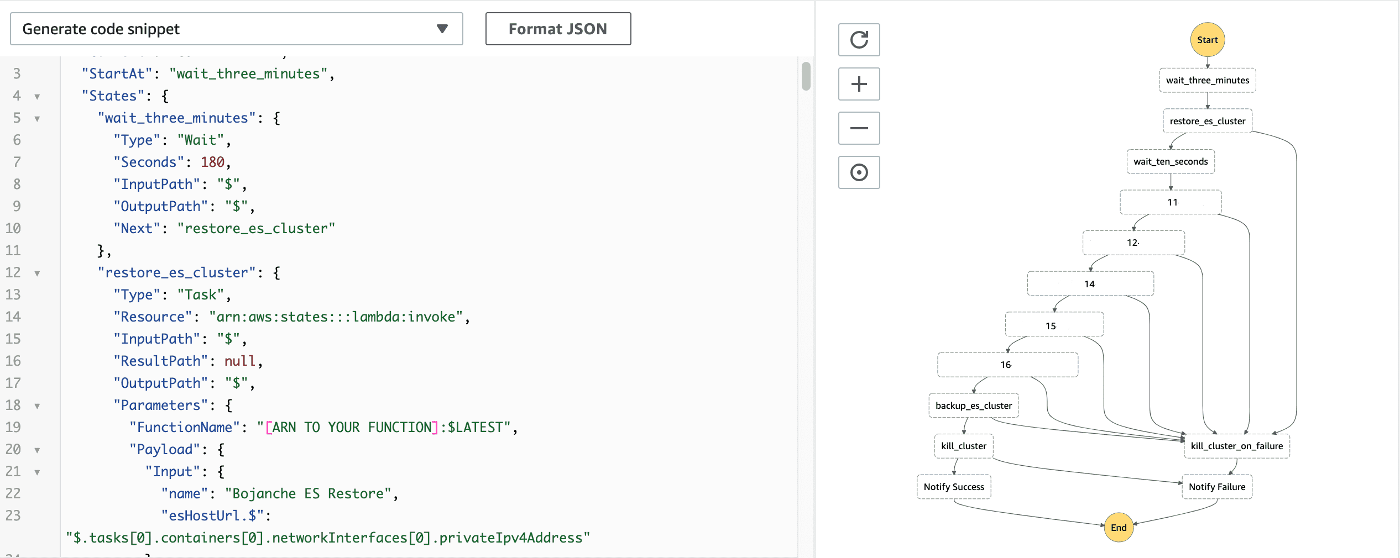Collapse the wait_three_minutes block fold arrow
The image size is (1400, 558).
37,119
